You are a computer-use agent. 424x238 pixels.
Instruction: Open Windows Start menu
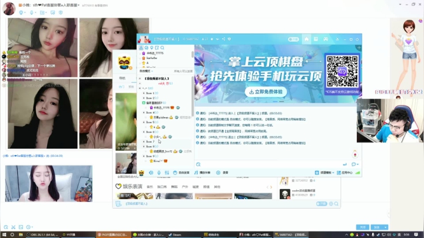(x=4, y=234)
